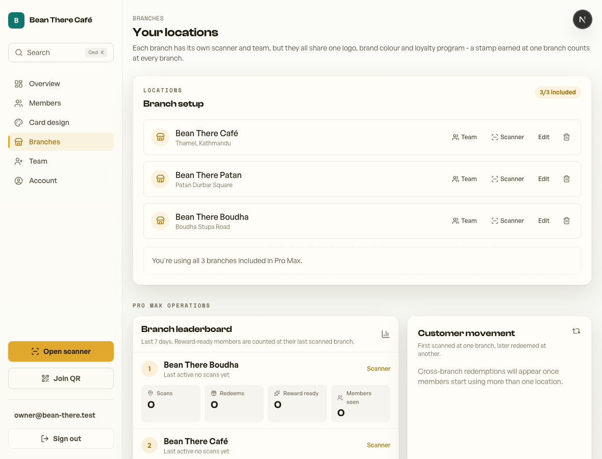This screenshot has height=459, width=602.
Task: Click Scanner link for Boudha in leaderboard
Action: [x=378, y=368]
